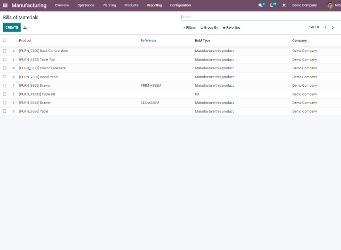The width and height of the screenshot is (341, 250).
Task: Open the Group By dropdown
Action: coord(209,28)
